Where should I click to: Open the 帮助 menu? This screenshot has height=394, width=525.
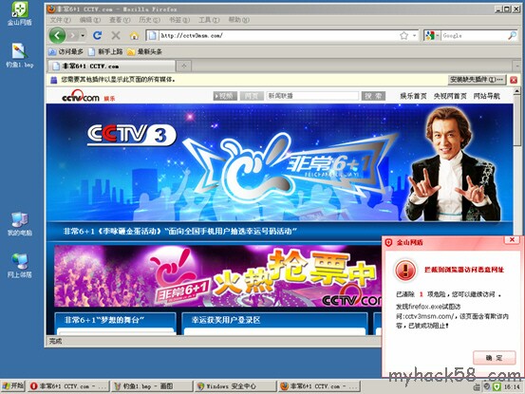tap(238, 20)
